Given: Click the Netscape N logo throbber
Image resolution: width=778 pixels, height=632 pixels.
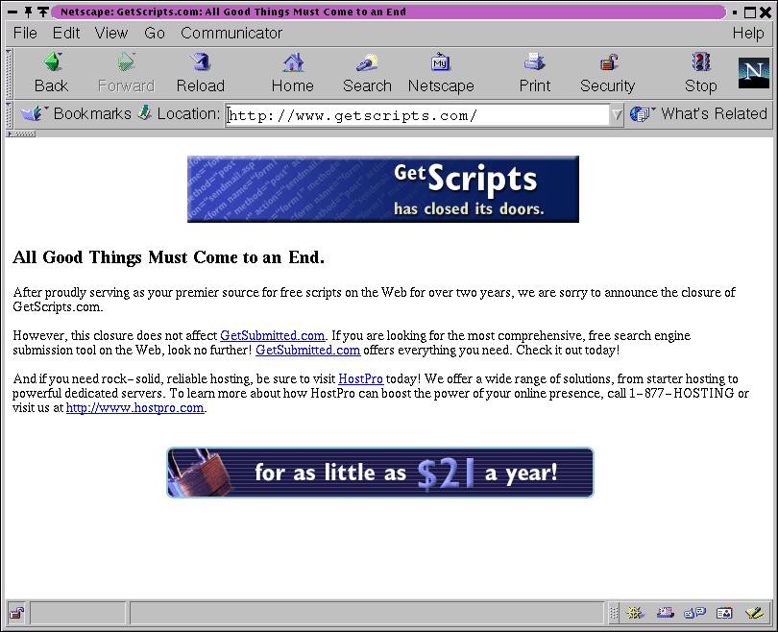Looking at the screenshot, I should pyautogui.click(x=754, y=73).
